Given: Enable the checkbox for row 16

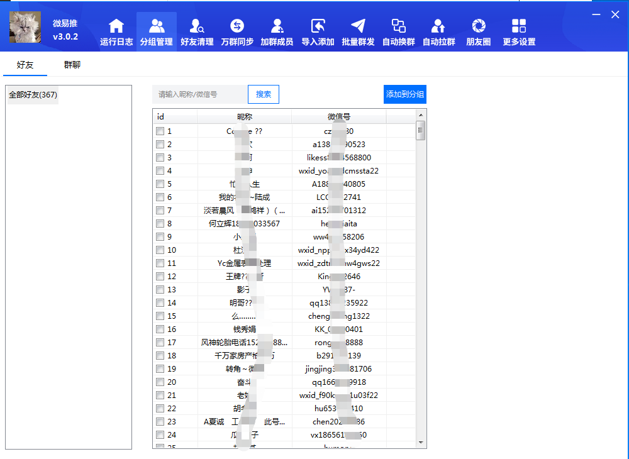Looking at the screenshot, I should coord(160,329).
